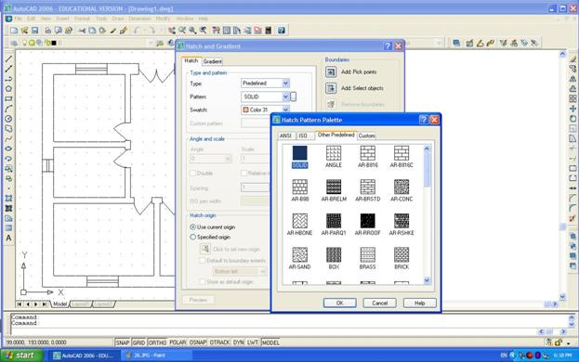579x362 pixels.
Task: Switch to the ANSI tab in the palette
Action: click(x=285, y=136)
